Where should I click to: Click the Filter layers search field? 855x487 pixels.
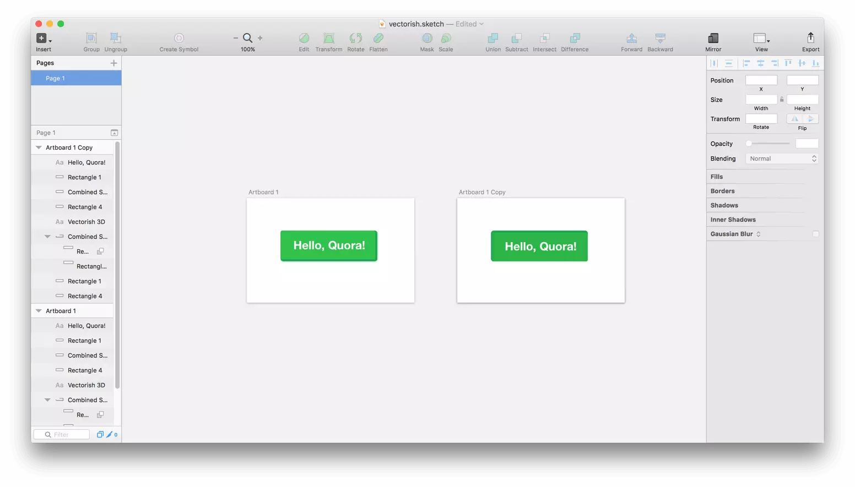[x=62, y=435]
